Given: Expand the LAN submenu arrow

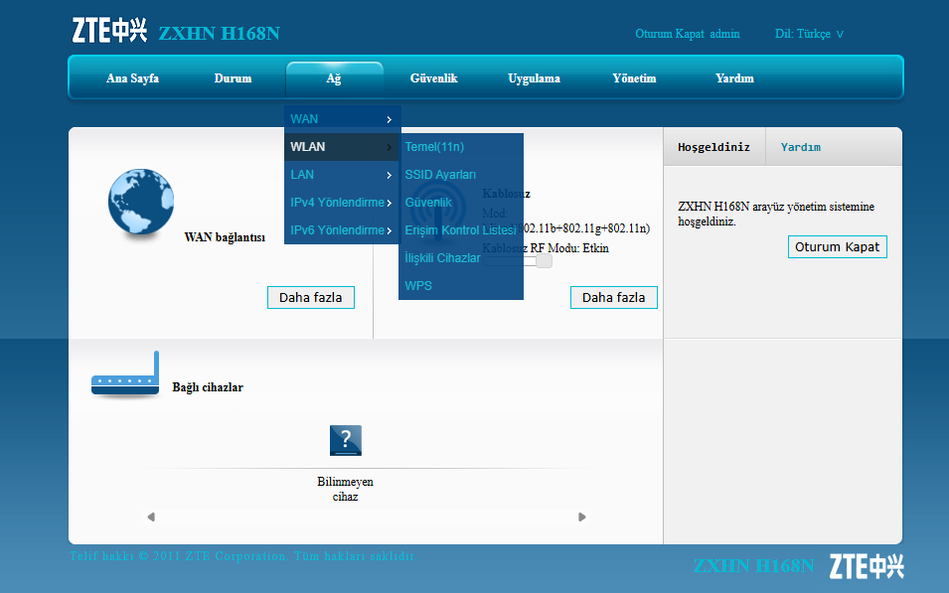Looking at the screenshot, I should [x=390, y=176].
